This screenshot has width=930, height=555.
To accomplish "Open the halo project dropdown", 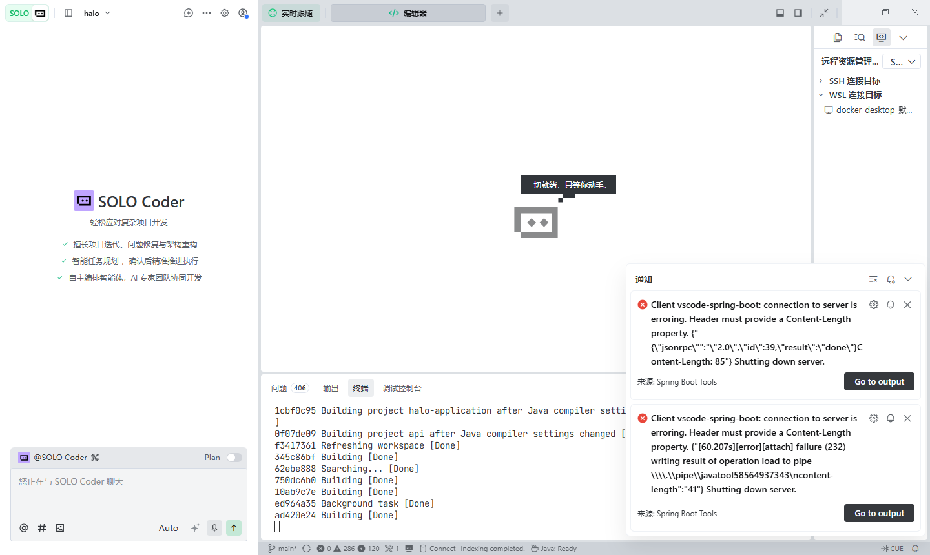I will [x=97, y=13].
